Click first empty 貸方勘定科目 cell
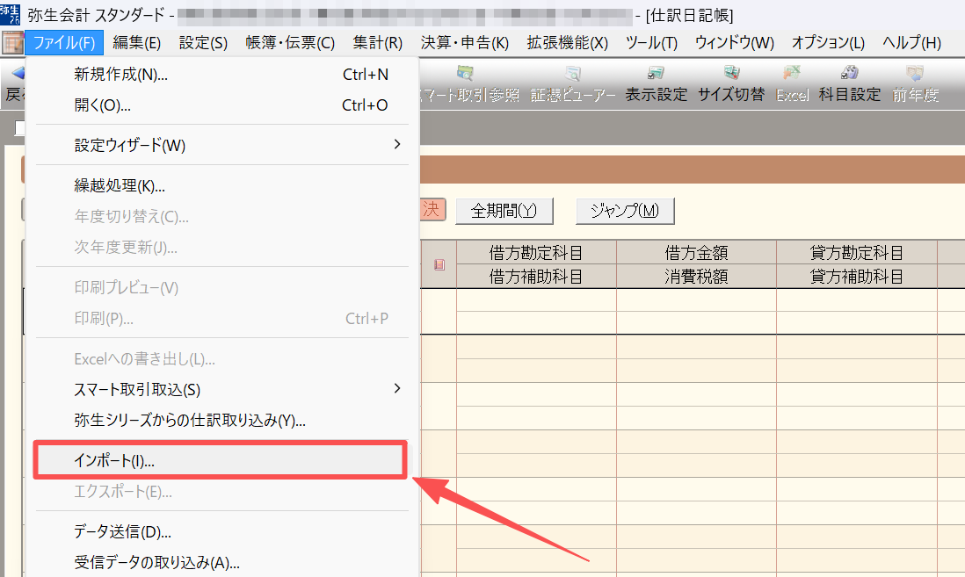This screenshot has width=965, height=577. [857, 300]
